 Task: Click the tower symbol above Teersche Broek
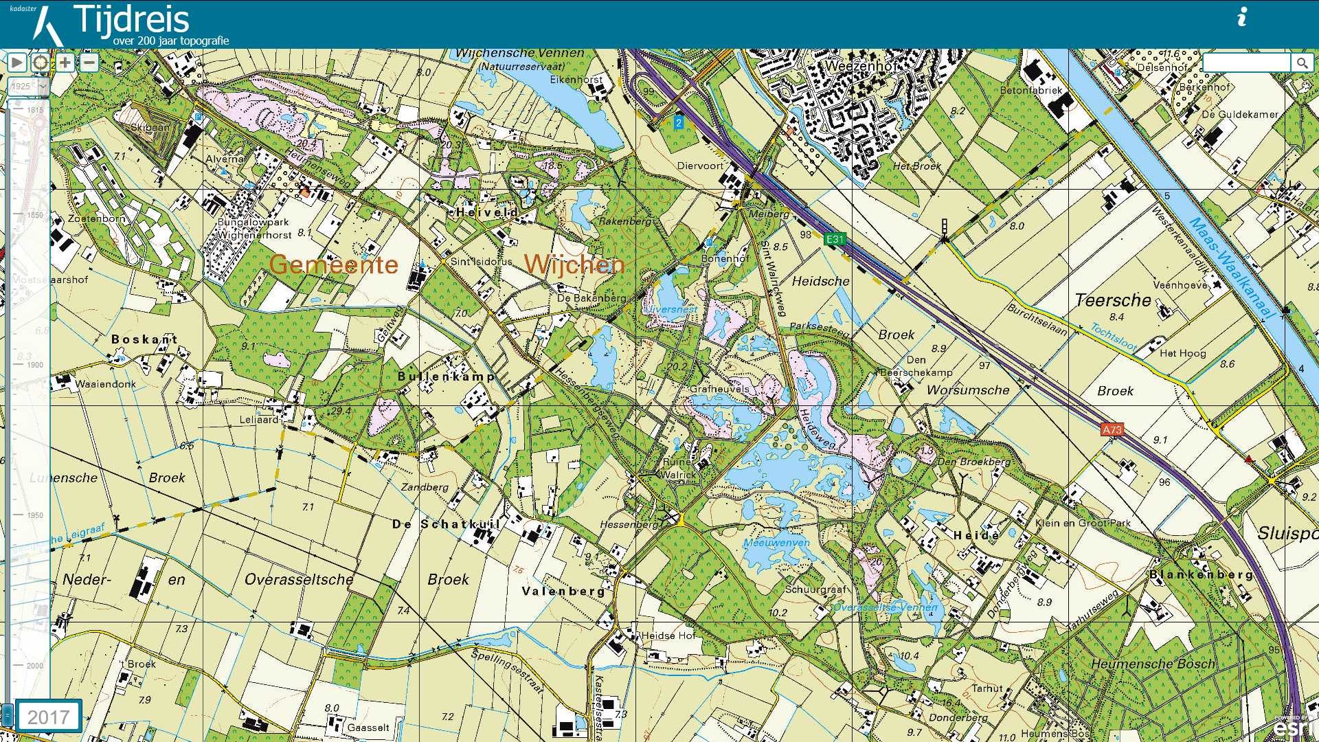coord(945,230)
